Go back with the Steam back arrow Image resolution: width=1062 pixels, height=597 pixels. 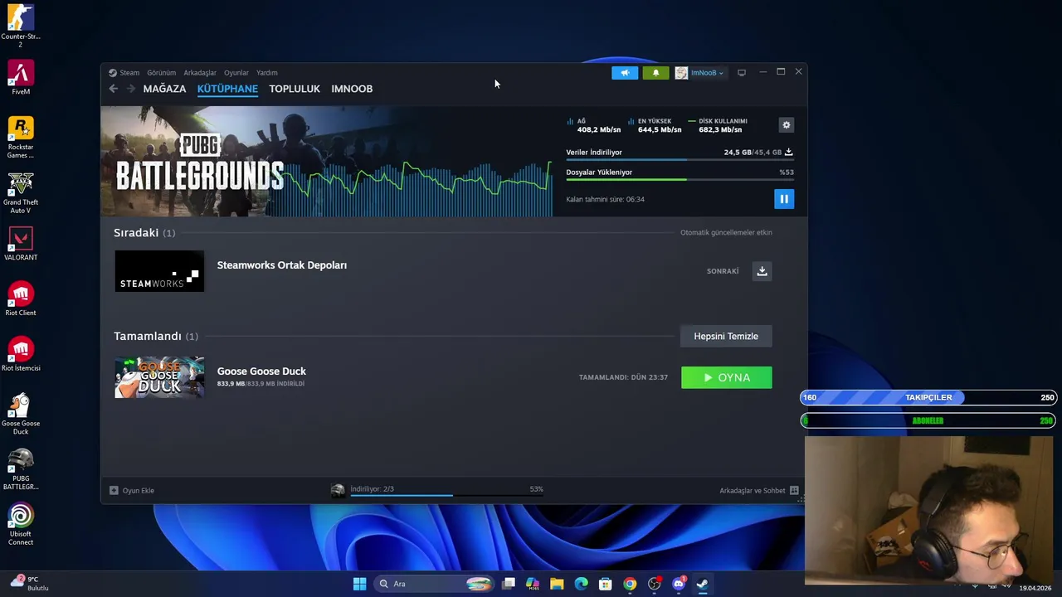tap(114, 89)
